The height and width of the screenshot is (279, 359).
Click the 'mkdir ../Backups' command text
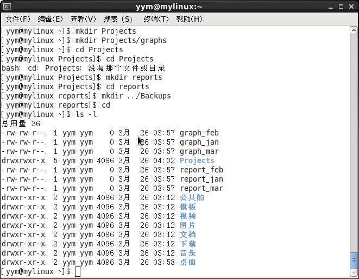pos(136,96)
